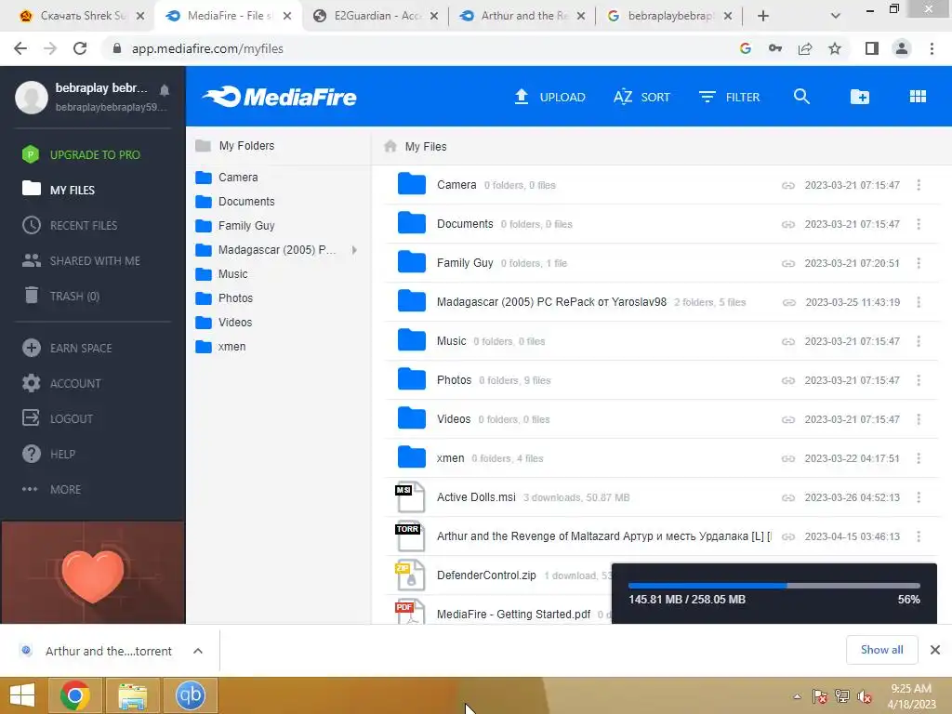Open the Madagascar (2005) PC RePack folder
The height and width of the screenshot is (714, 952).
click(551, 302)
